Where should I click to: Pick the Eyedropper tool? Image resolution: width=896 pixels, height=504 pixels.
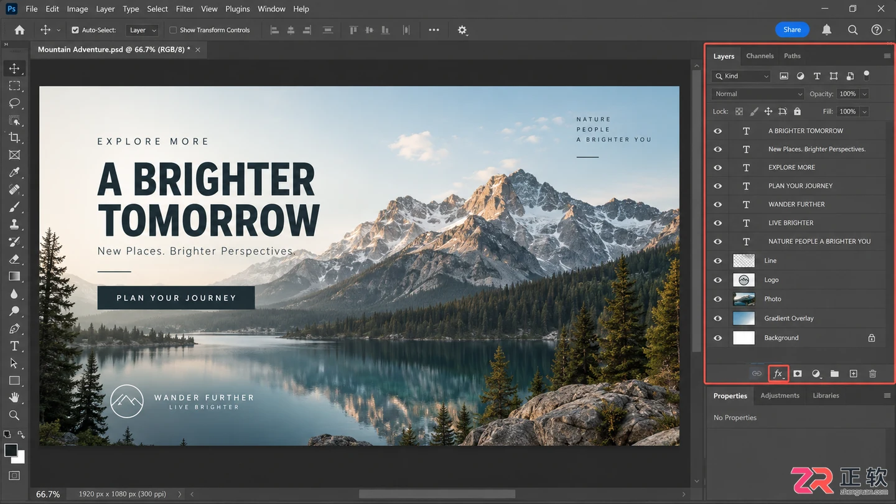(14, 172)
